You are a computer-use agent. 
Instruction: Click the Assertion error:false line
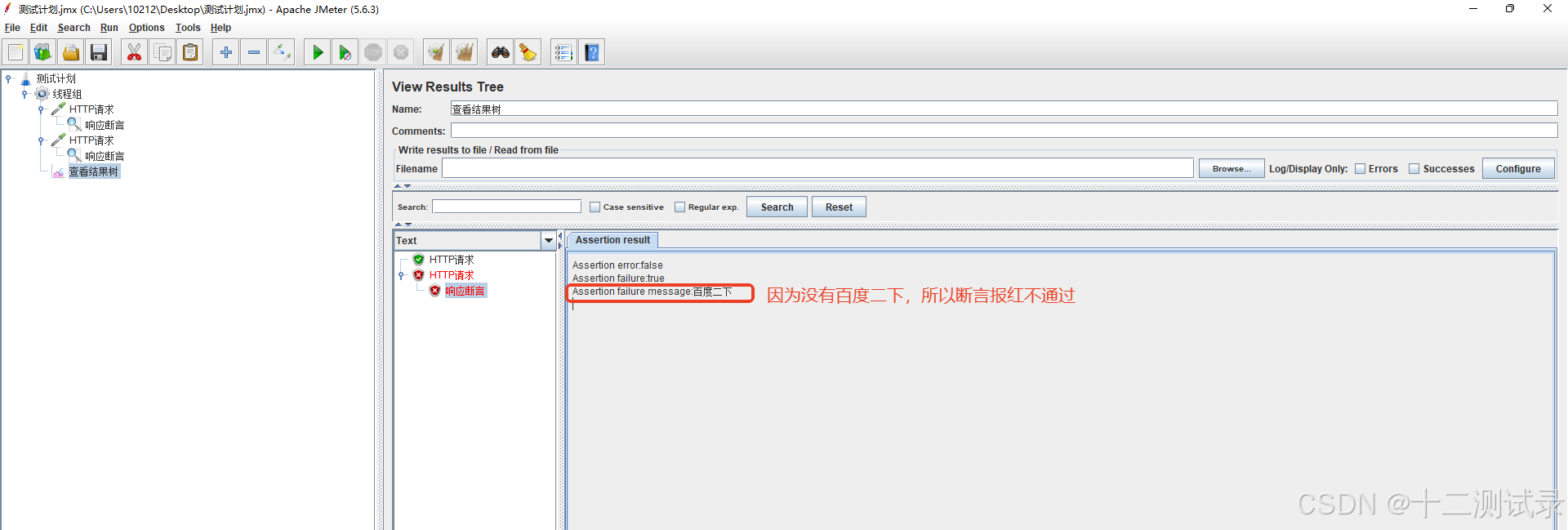point(617,265)
